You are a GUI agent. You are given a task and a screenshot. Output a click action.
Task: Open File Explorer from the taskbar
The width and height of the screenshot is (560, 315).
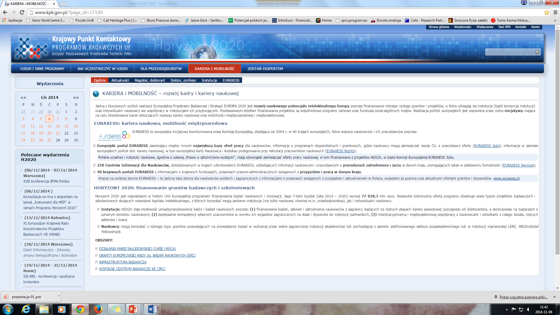tap(44, 309)
